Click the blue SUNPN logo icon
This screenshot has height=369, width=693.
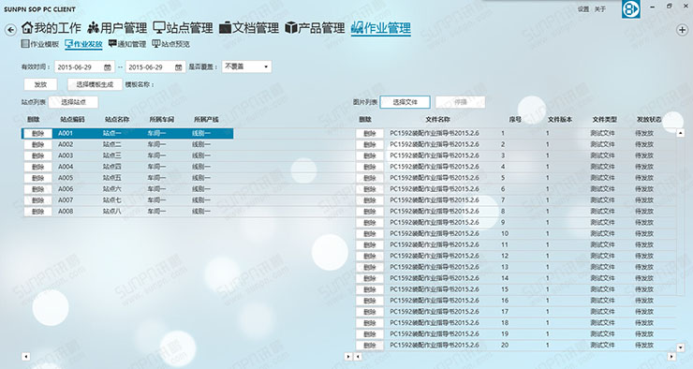tap(630, 8)
